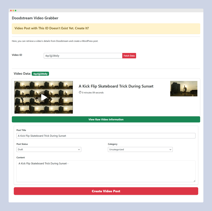Open View Raw Video Information
The width and height of the screenshot is (212, 211).
tap(106, 119)
